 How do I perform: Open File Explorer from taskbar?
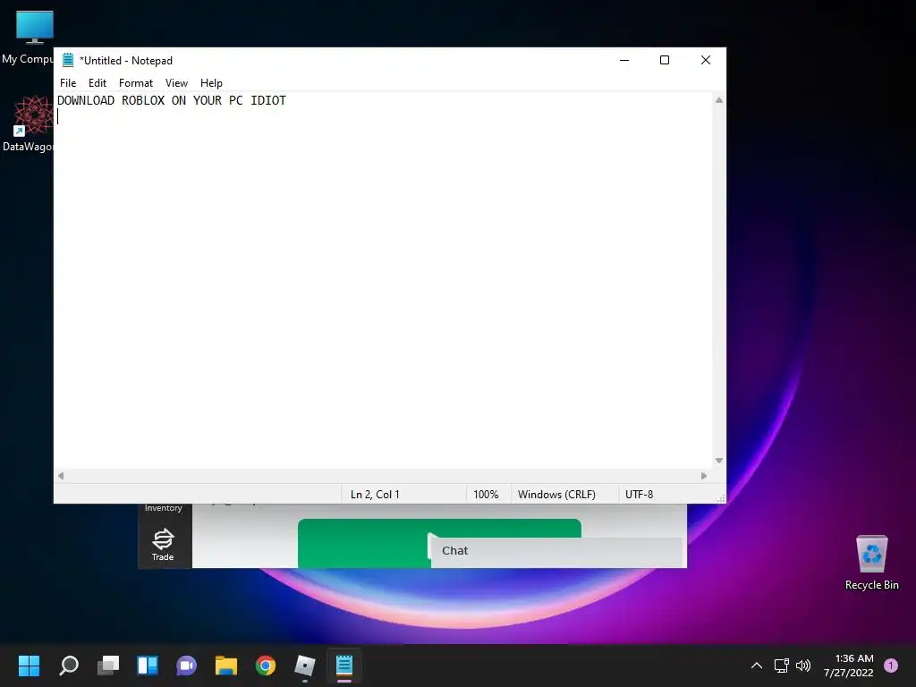(226, 666)
